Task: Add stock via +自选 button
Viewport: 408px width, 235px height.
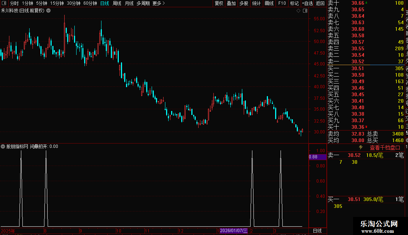Action: point(307,3)
